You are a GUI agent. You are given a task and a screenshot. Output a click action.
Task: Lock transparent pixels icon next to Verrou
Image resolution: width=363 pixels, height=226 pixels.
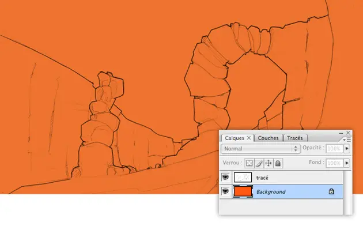click(249, 163)
